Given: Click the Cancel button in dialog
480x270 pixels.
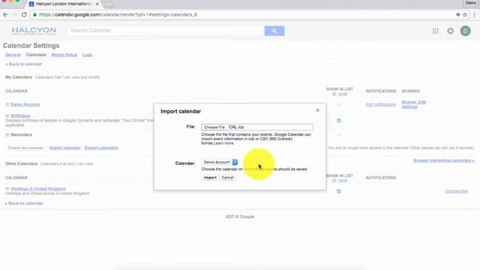Looking at the screenshot, I should [228, 178].
